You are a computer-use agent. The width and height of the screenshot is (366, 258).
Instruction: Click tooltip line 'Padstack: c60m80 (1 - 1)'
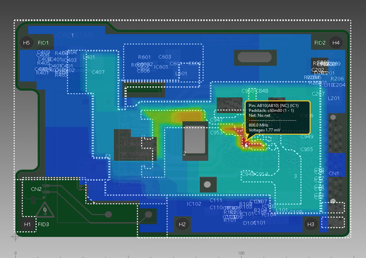(271, 110)
